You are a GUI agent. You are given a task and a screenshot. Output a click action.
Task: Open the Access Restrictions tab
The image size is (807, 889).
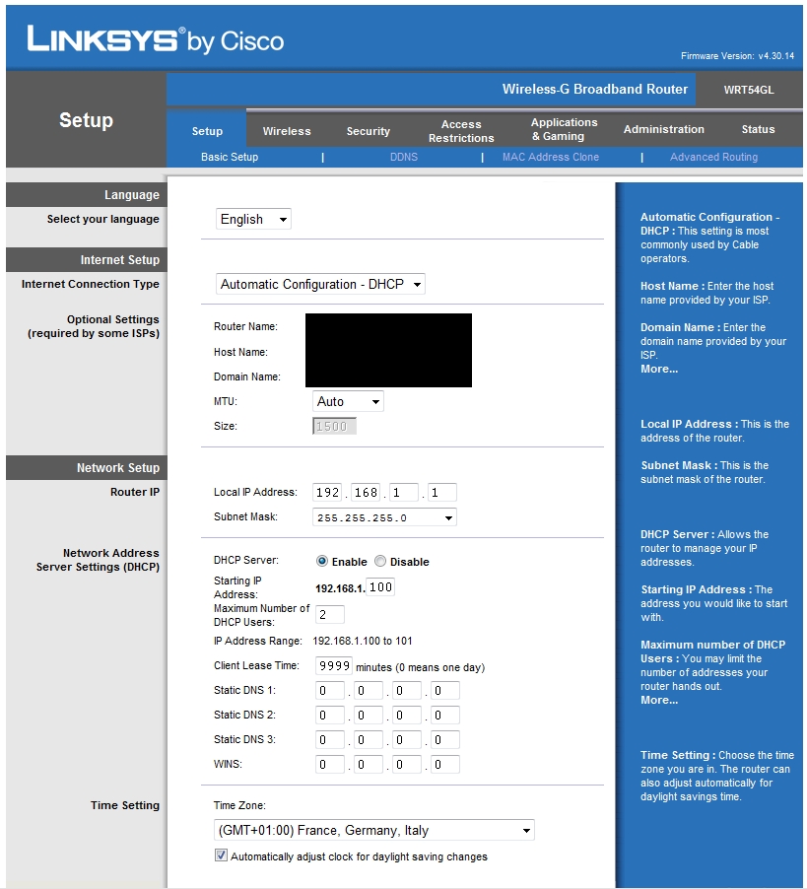461,131
